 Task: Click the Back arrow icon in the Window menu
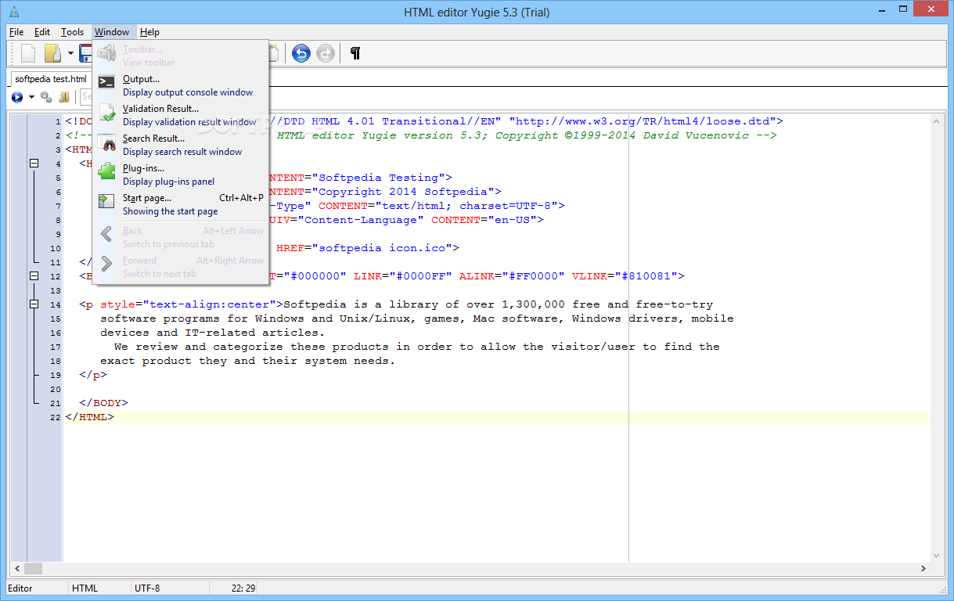coord(107,233)
